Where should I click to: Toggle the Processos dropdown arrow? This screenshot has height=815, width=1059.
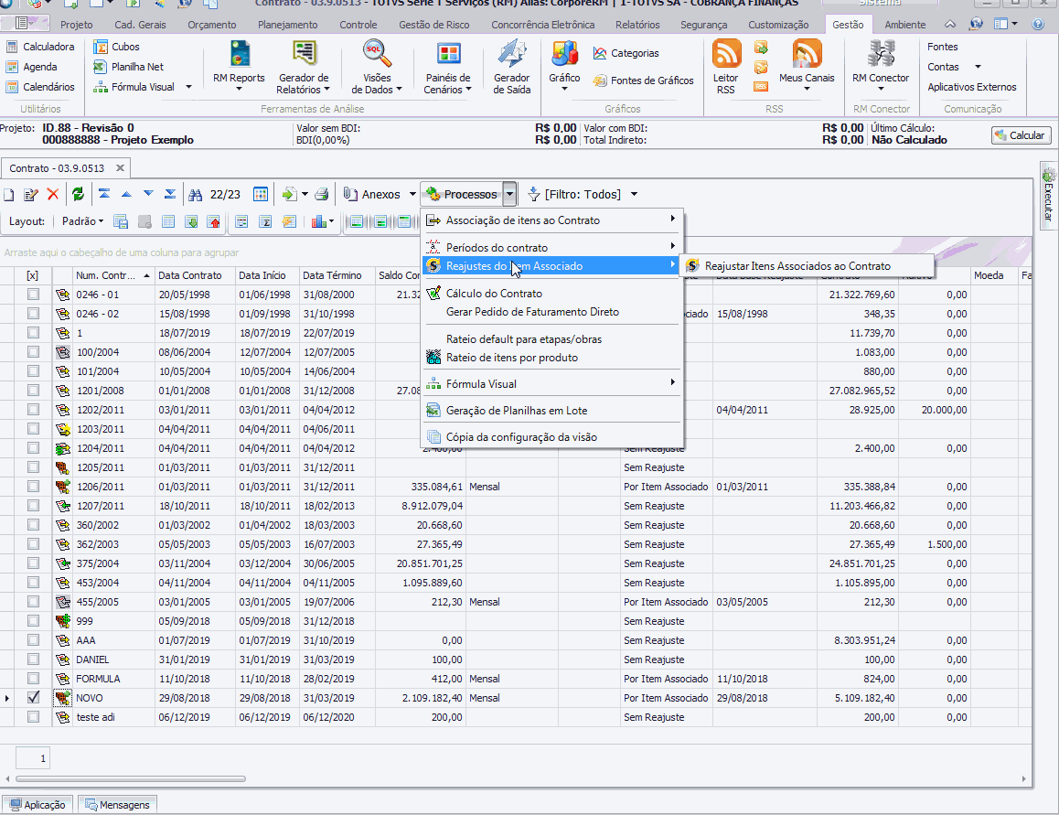click(510, 195)
